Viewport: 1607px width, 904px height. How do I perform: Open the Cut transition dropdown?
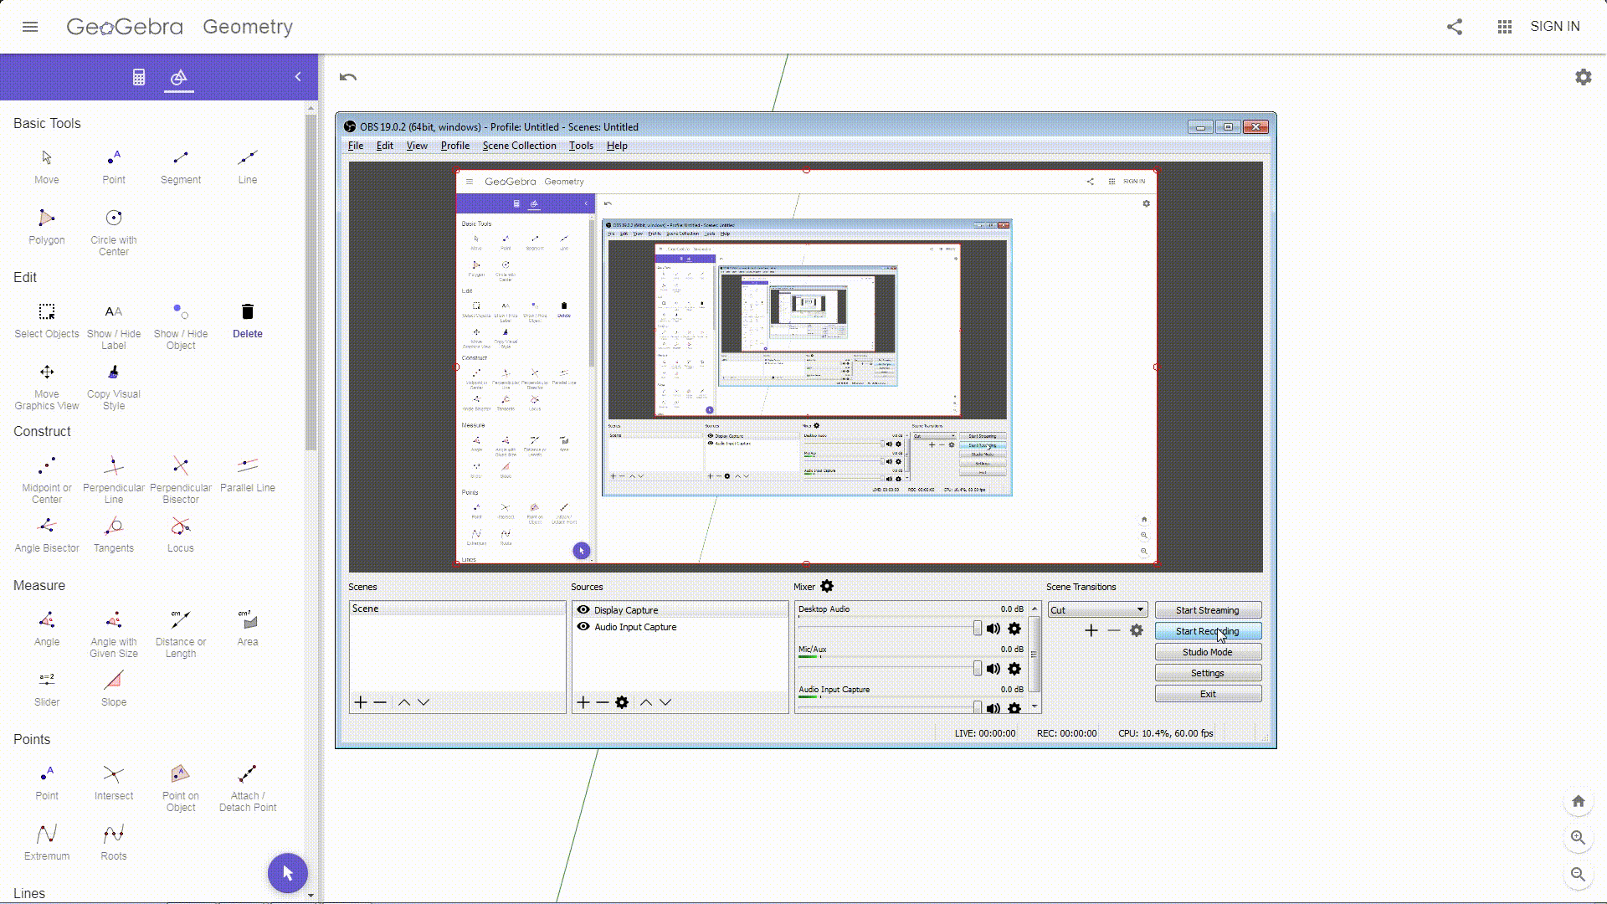pos(1096,610)
